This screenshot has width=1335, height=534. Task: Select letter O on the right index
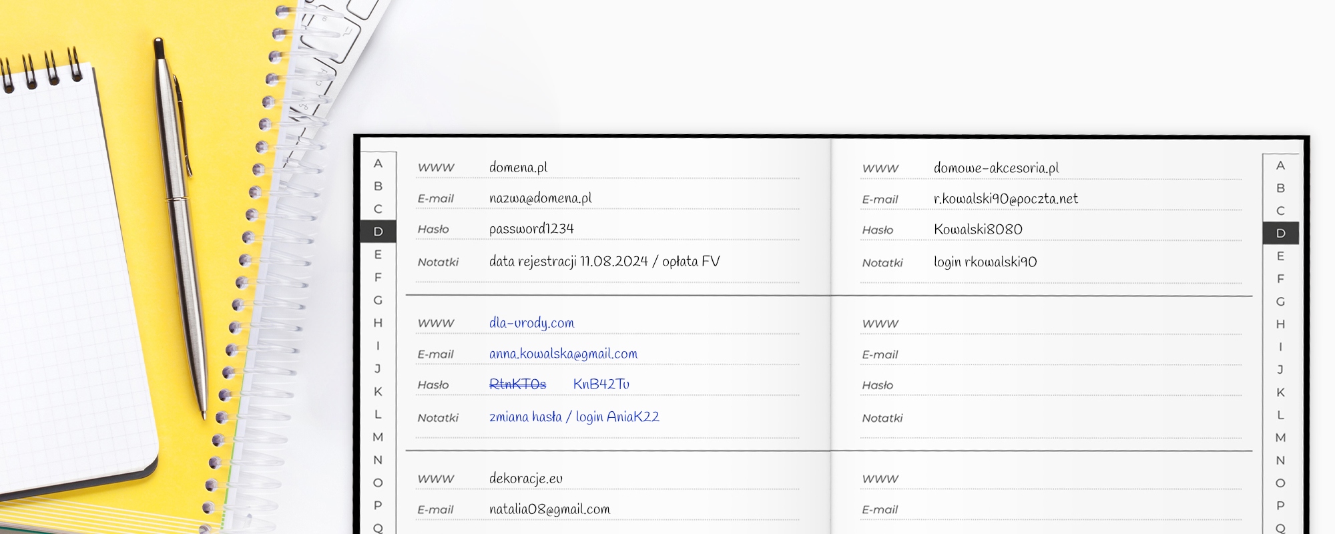[1280, 483]
